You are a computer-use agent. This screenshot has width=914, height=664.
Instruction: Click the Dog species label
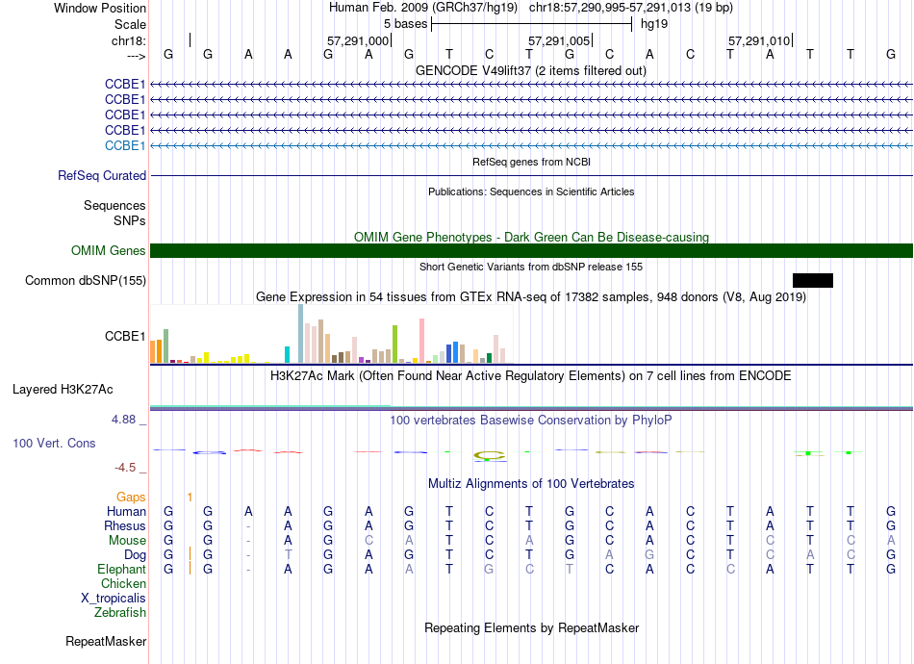[x=136, y=554]
